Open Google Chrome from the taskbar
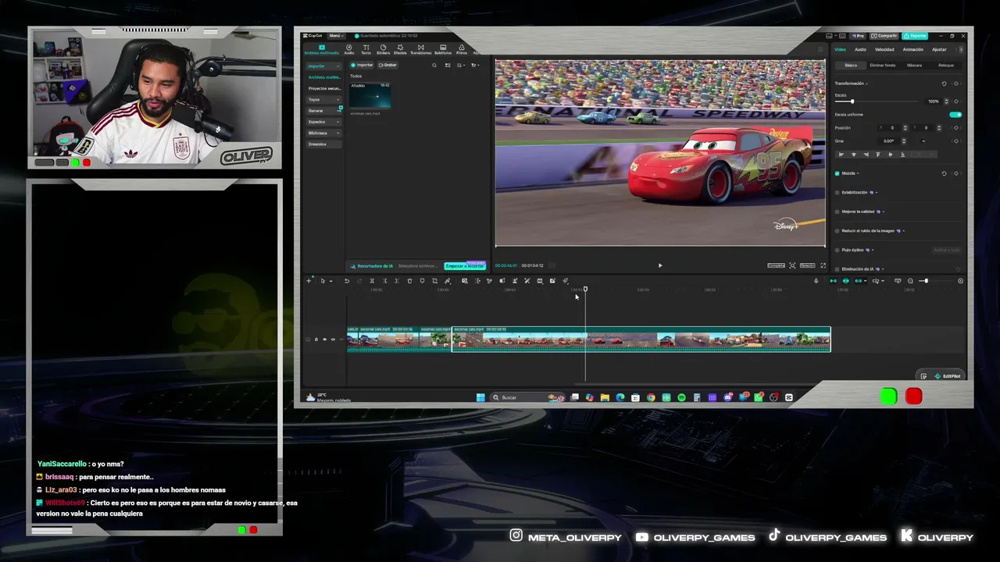1000x562 pixels. coord(651,397)
